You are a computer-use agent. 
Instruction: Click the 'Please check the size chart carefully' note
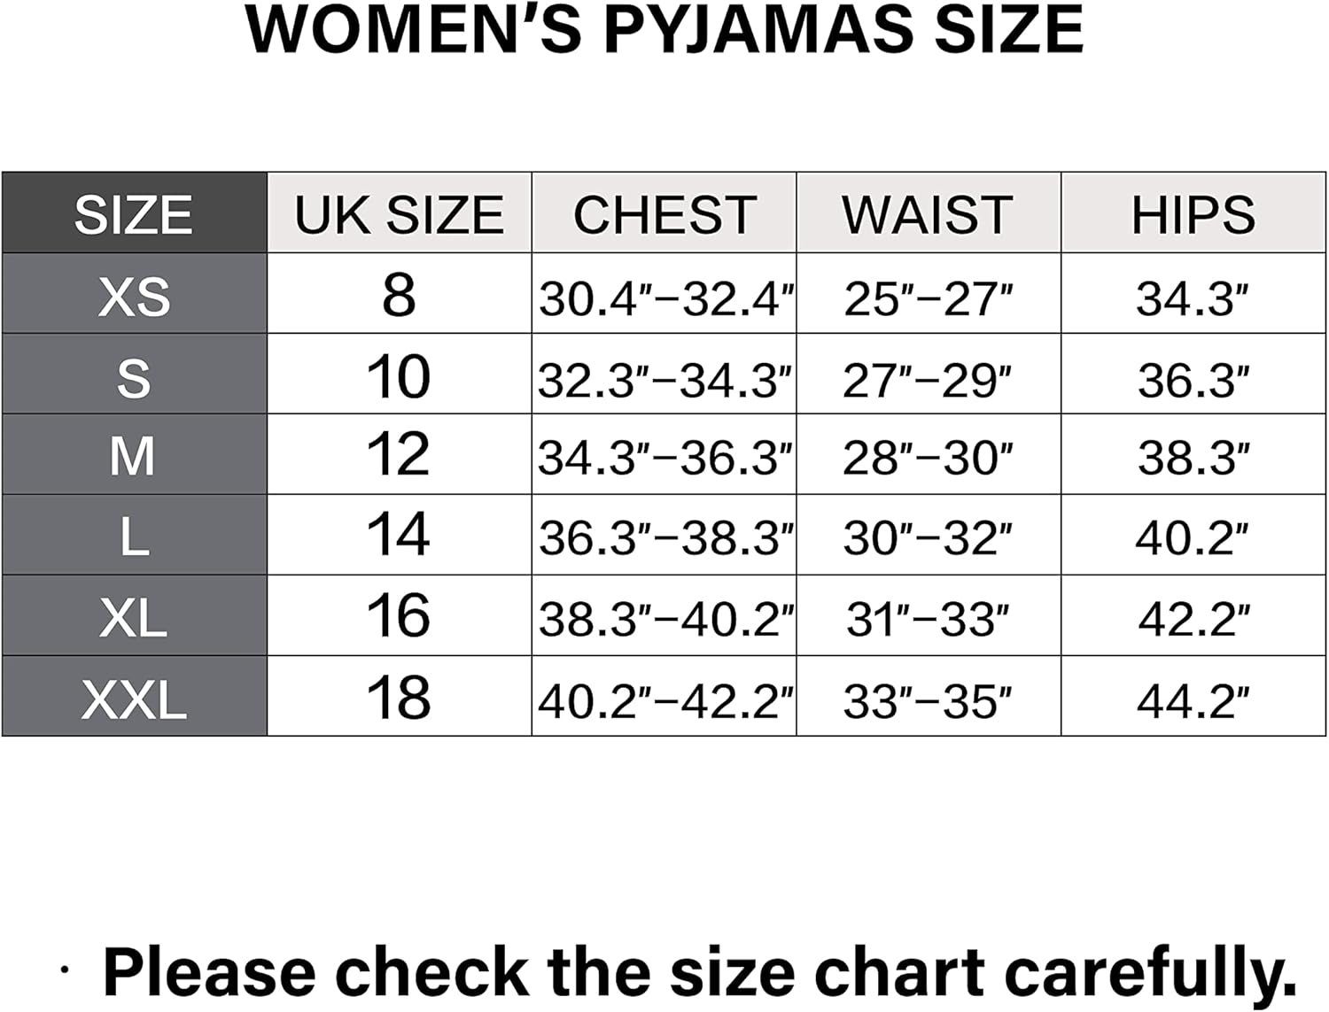(x=700, y=971)
